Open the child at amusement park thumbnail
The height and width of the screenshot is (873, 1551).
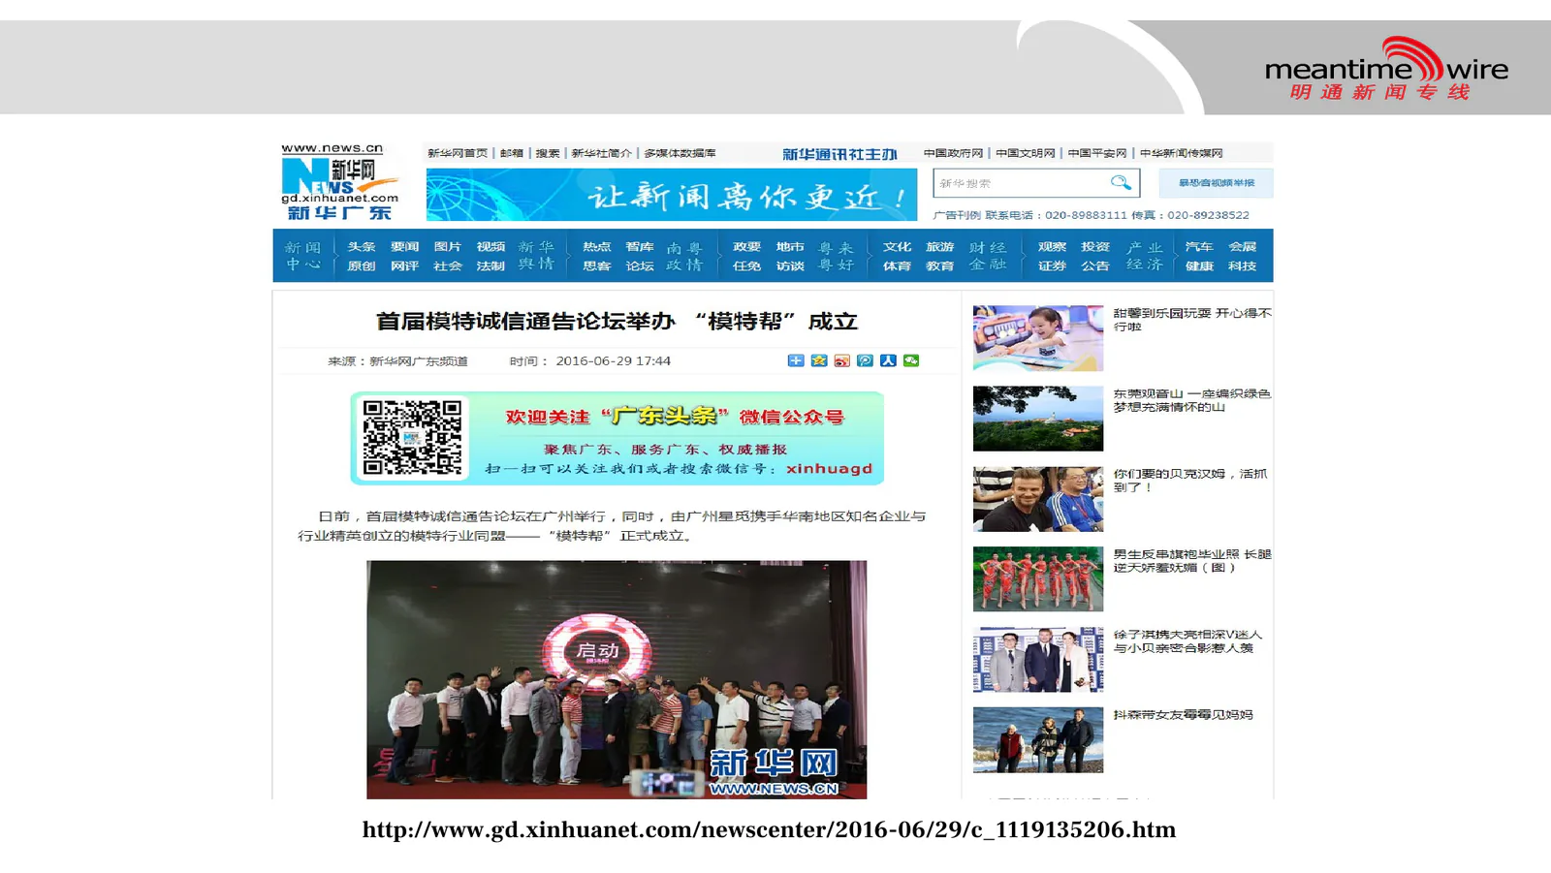coord(1038,338)
